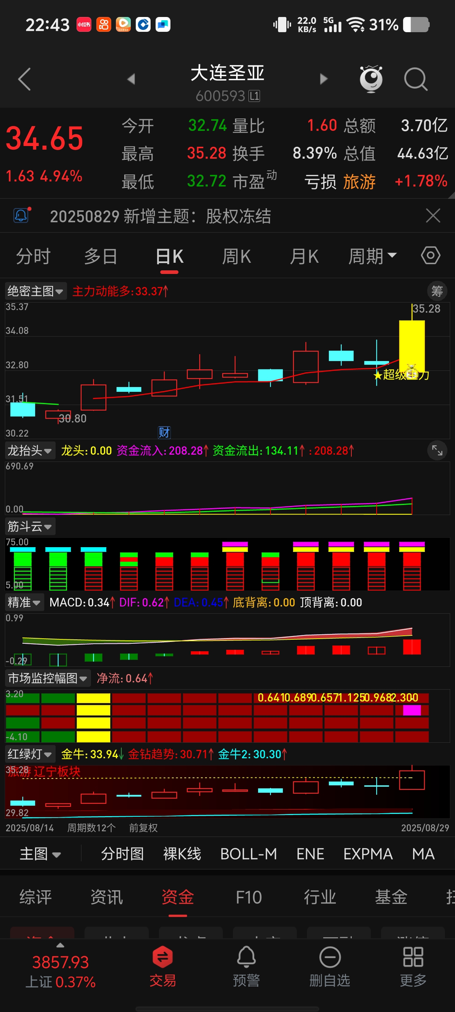Switch to 分时 intraday chart
This screenshot has width=455, height=1012.
click(x=33, y=257)
